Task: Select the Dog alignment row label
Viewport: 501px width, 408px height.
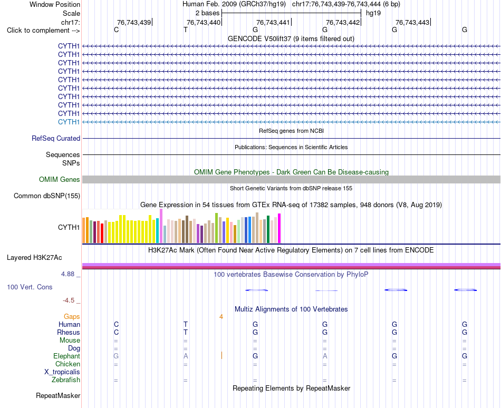Action: 74,348
